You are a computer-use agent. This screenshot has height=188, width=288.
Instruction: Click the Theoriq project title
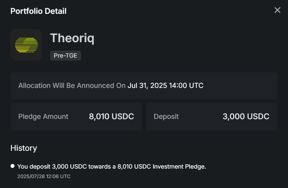coord(72,38)
